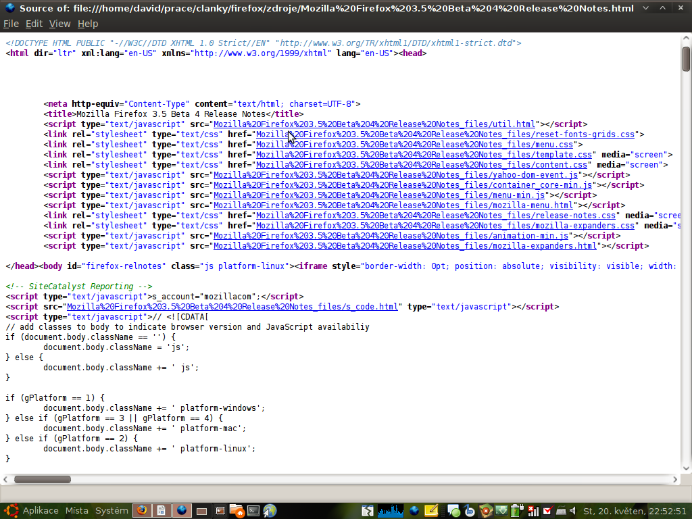Image resolution: width=692 pixels, height=519 pixels.
Task: Switch to the Firefox taskbar window
Action: coord(142,511)
